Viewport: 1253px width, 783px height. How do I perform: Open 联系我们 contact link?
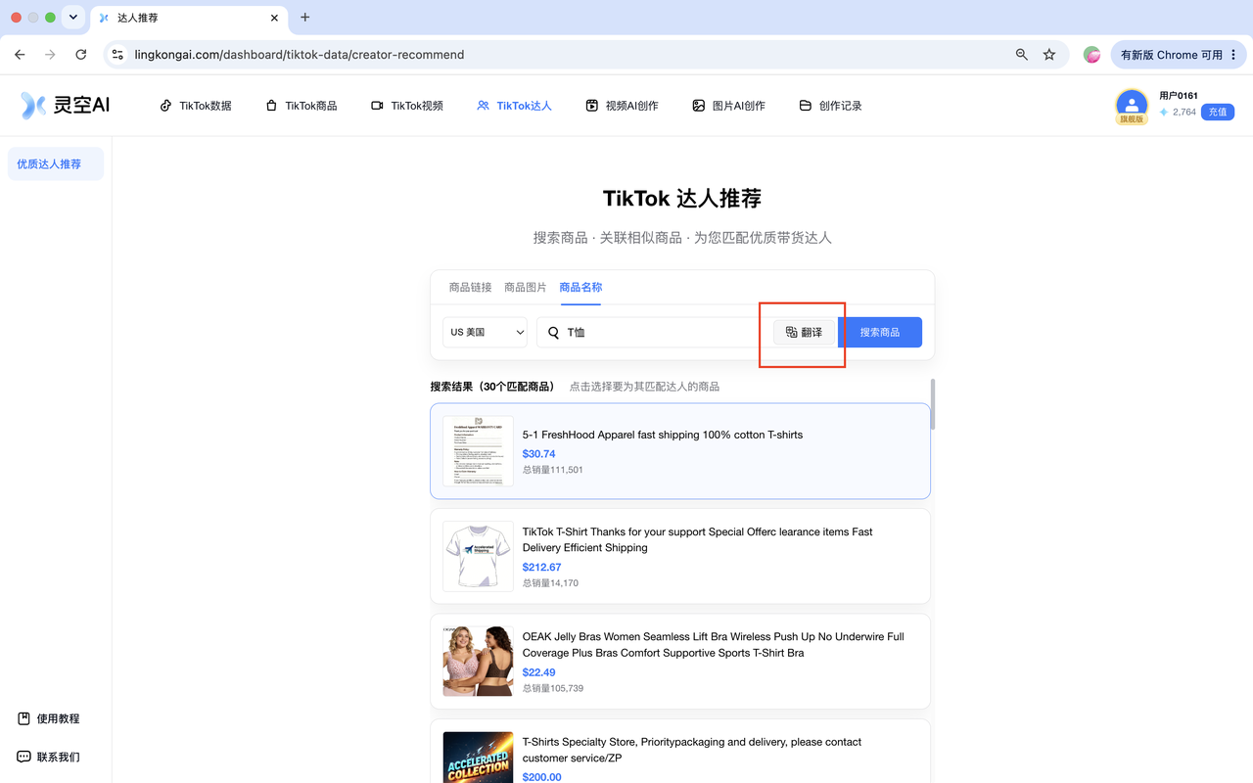coord(49,757)
